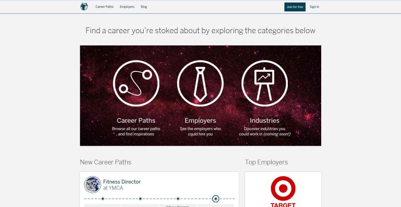
Task: Select the second career timeline dot
Action: point(140,199)
